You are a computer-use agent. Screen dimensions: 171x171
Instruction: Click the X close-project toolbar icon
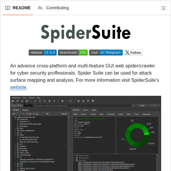[27, 101]
